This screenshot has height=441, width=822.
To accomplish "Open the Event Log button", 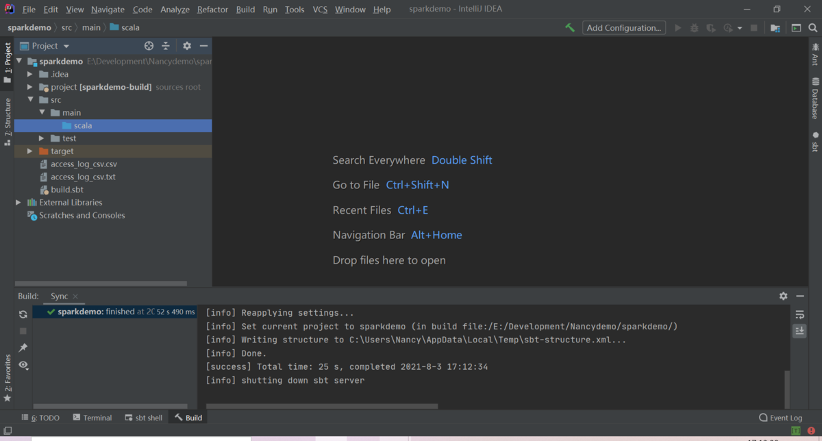I will pyautogui.click(x=780, y=418).
